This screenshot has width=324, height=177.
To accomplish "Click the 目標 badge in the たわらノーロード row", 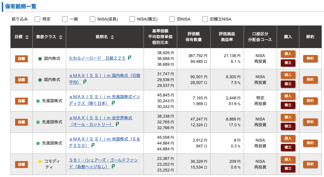I will [x=21, y=59].
